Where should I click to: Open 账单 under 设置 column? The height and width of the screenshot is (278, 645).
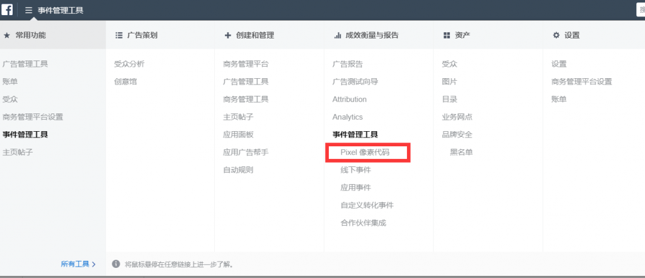(559, 99)
